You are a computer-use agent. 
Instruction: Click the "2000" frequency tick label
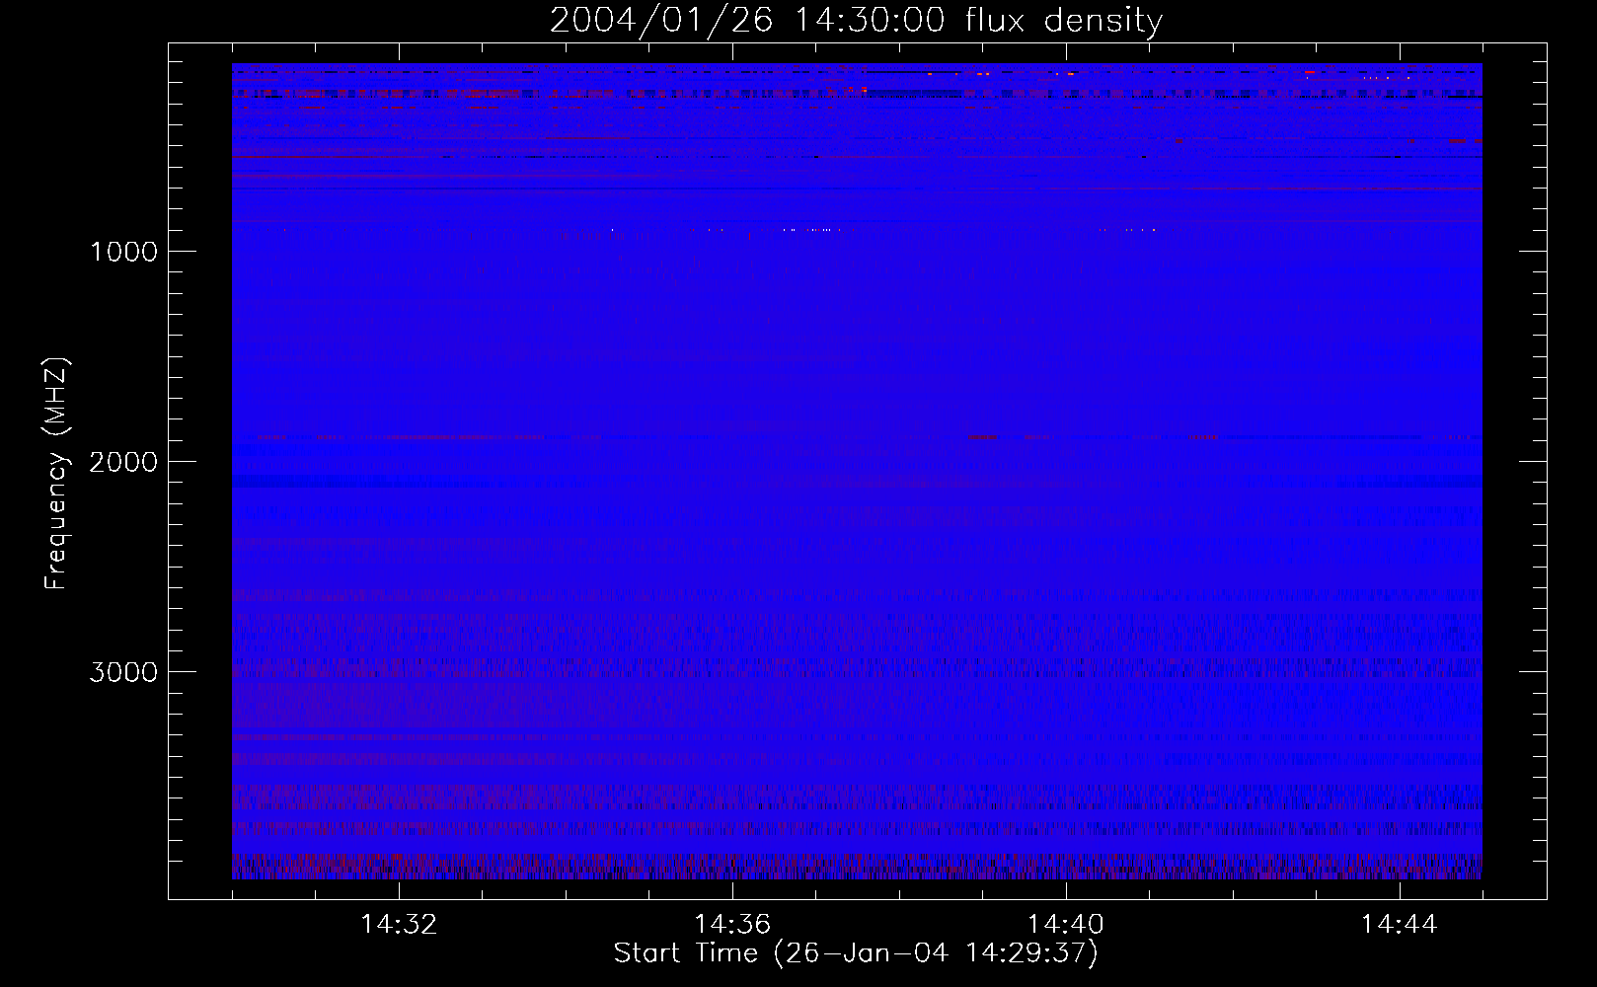pos(123,462)
